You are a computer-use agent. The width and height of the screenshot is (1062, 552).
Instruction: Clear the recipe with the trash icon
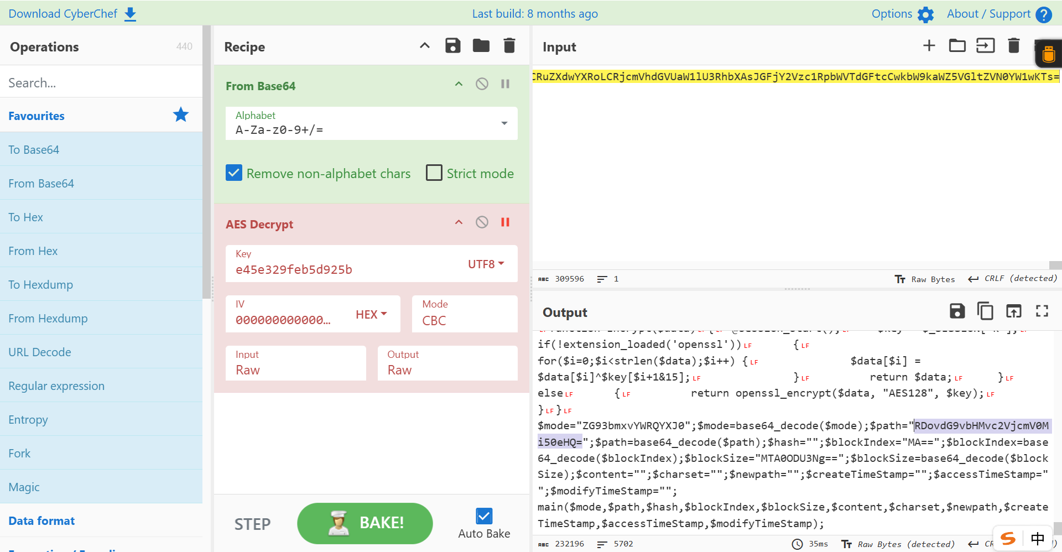509,46
